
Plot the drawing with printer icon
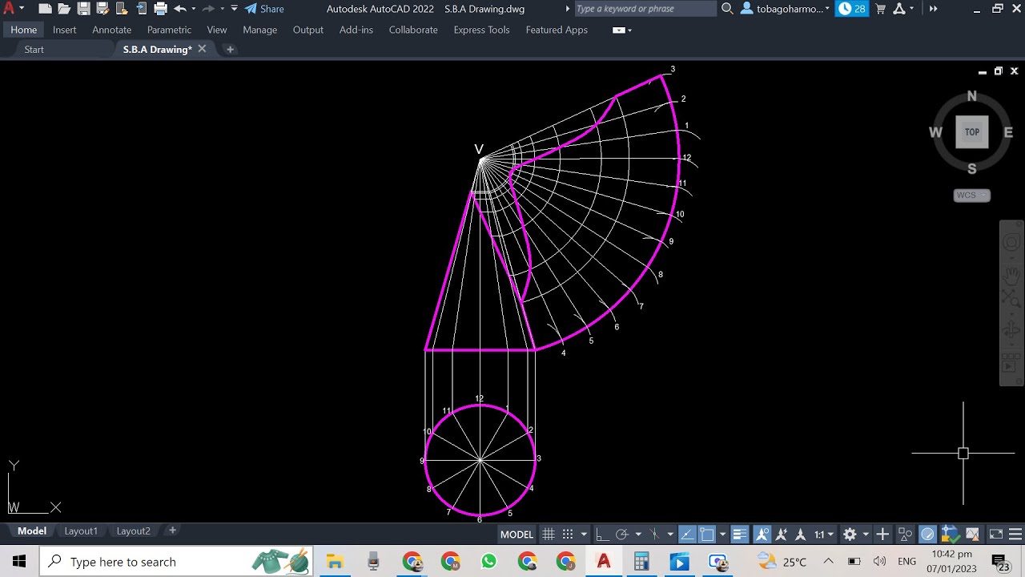click(160, 9)
